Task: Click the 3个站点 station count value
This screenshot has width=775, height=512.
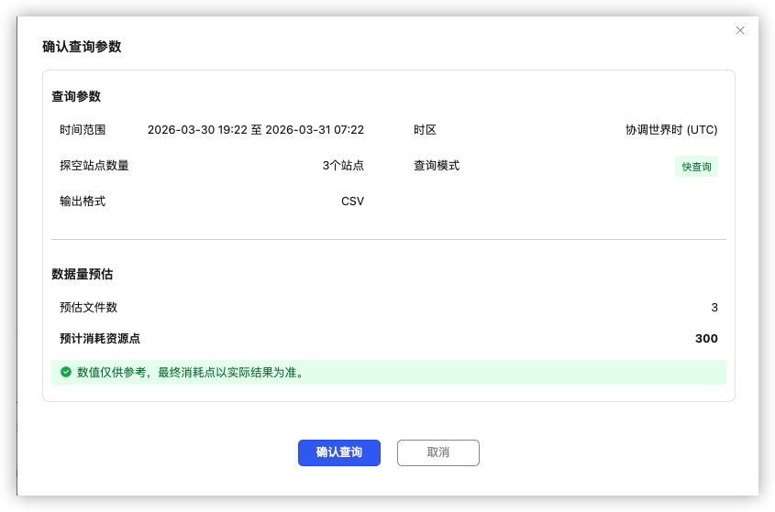Action: pos(343,166)
